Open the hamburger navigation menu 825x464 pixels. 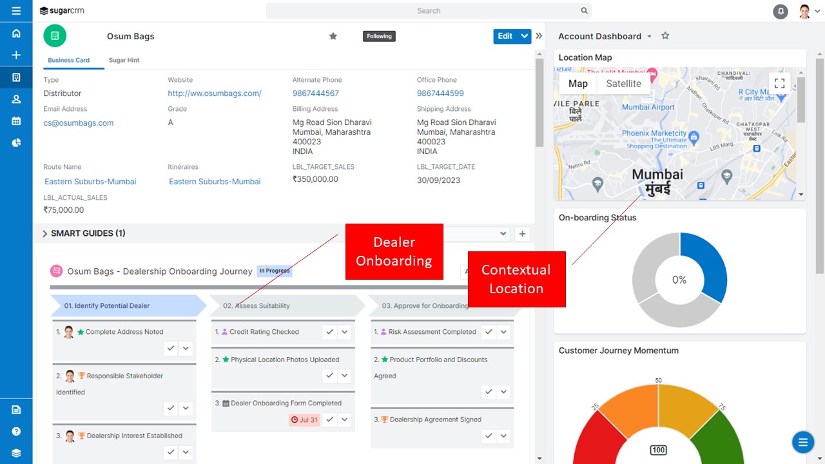[16, 11]
